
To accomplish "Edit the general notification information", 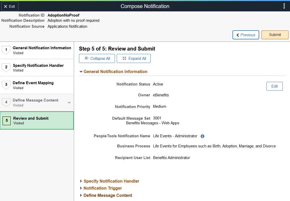I will click(274, 86).
